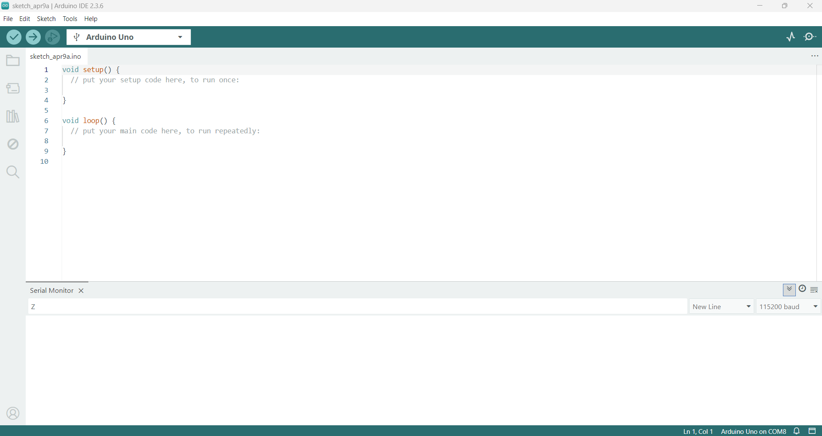Viewport: 822px width, 436px height.
Task: Open the editor tab options ellipsis
Action: click(815, 56)
